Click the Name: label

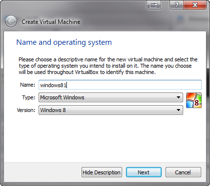click(27, 85)
